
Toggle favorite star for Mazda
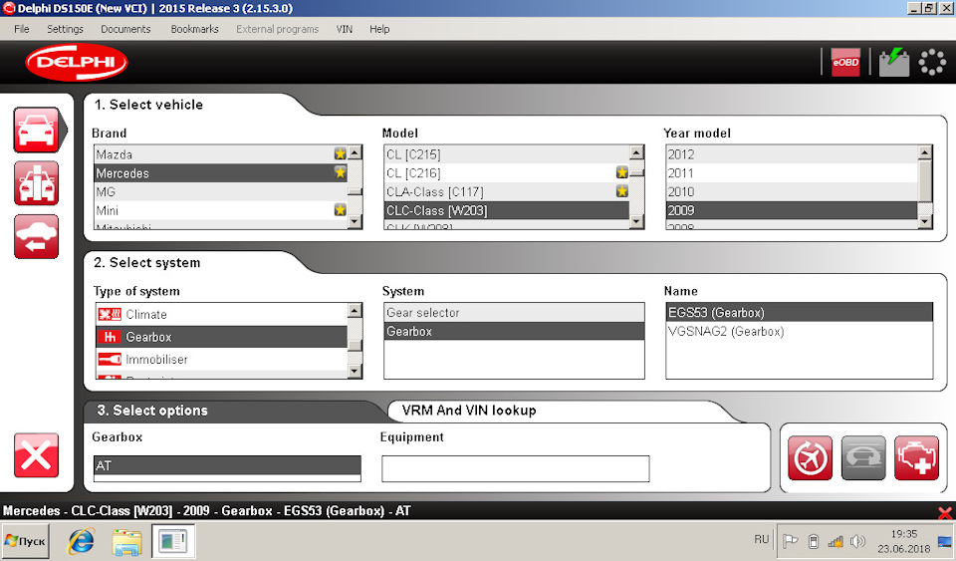(x=341, y=153)
